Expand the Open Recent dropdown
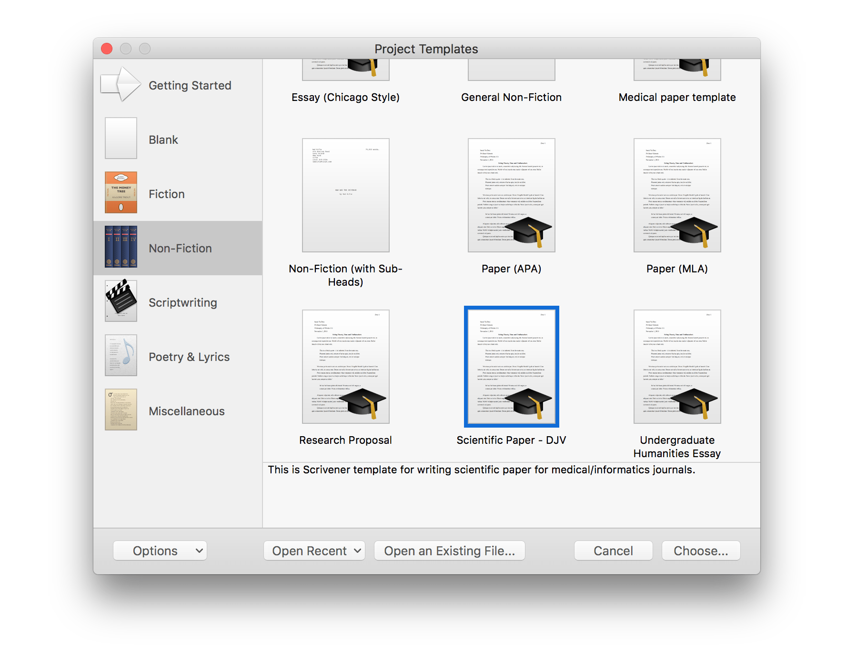The width and height of the screenshot is (867, 660). pos(314,551)
